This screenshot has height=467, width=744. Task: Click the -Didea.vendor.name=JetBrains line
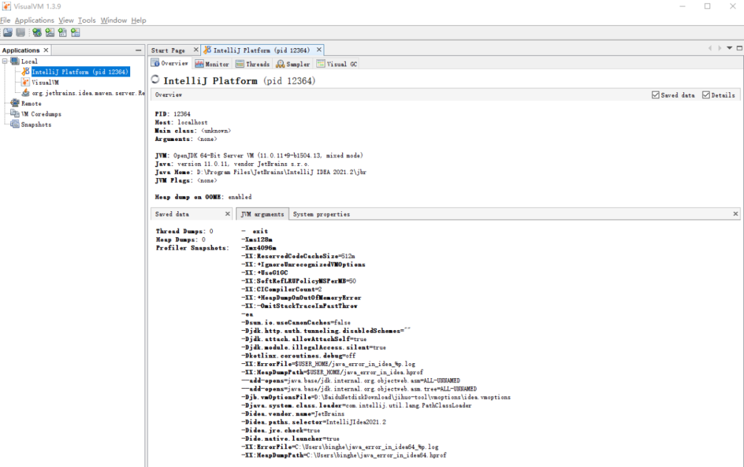[x=293, y=414]
